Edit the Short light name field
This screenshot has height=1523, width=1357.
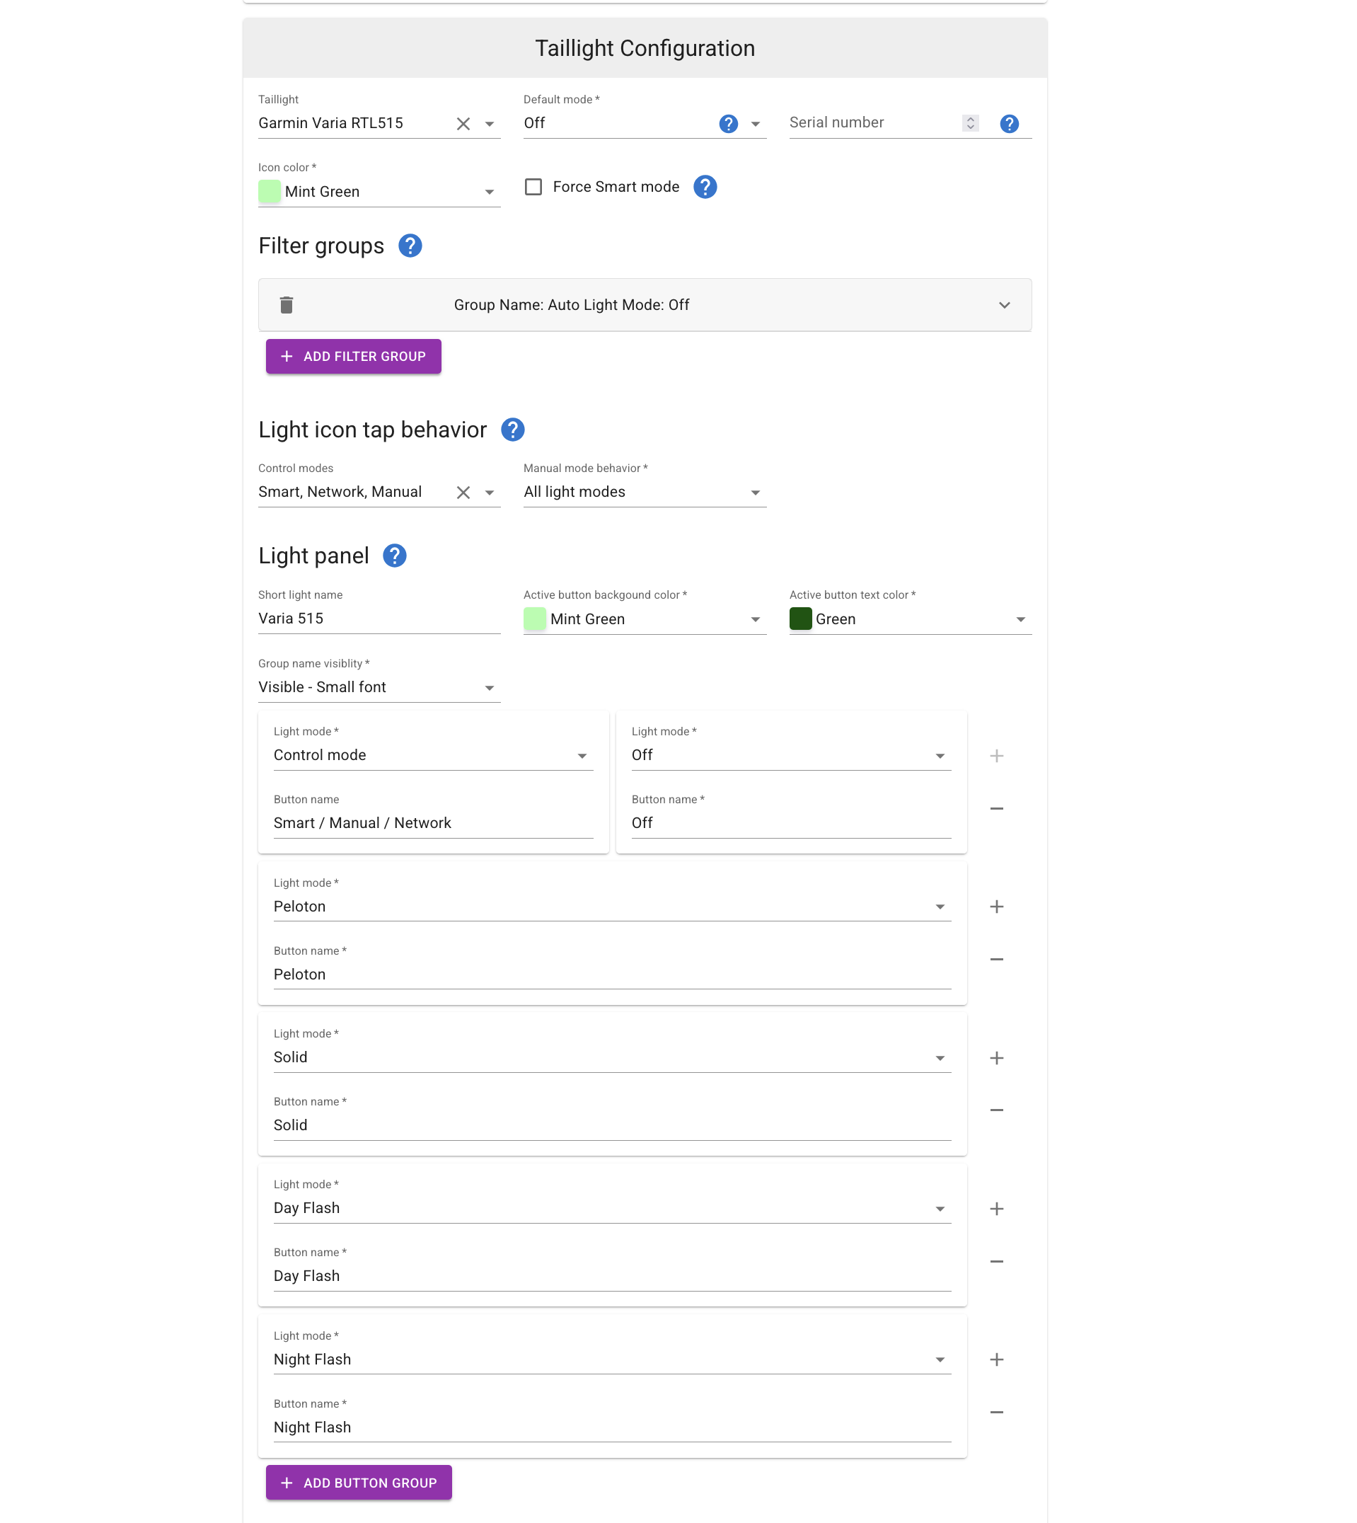(379, 619)
